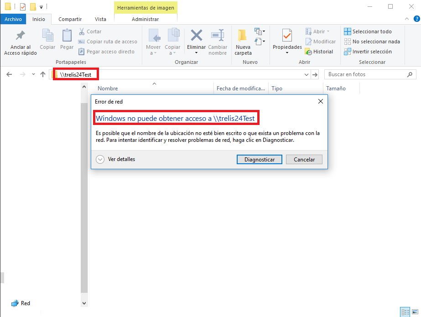
Task: Click the search magnifier icon
Action: coord(410,74)
